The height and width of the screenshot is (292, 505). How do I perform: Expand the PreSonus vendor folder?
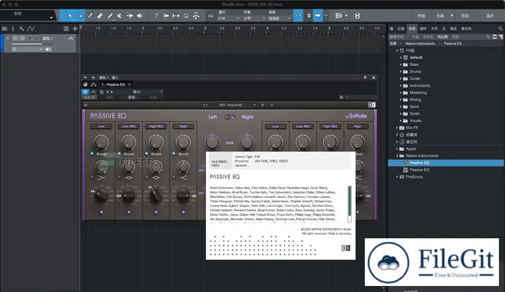pos(397,177)
